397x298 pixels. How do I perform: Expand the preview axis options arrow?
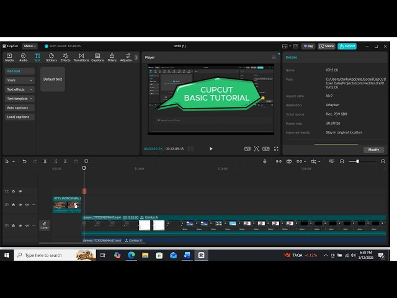(x=319, y=161)
